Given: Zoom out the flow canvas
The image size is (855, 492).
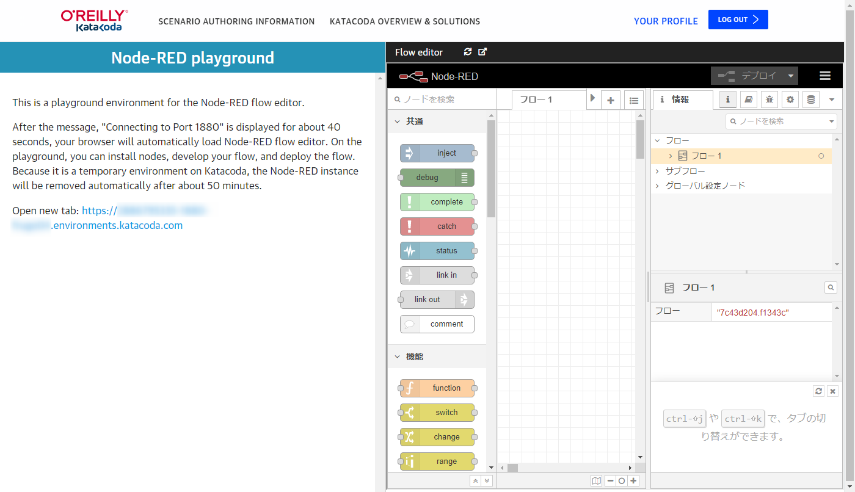Looking at the screenshot, I should click(x=610, y=481).
